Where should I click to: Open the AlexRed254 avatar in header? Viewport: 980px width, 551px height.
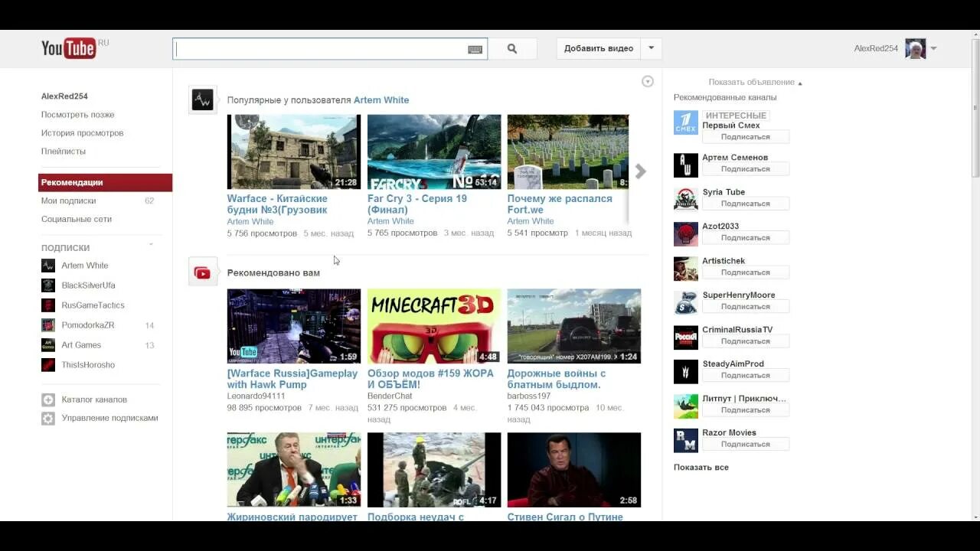pos(915,49)
